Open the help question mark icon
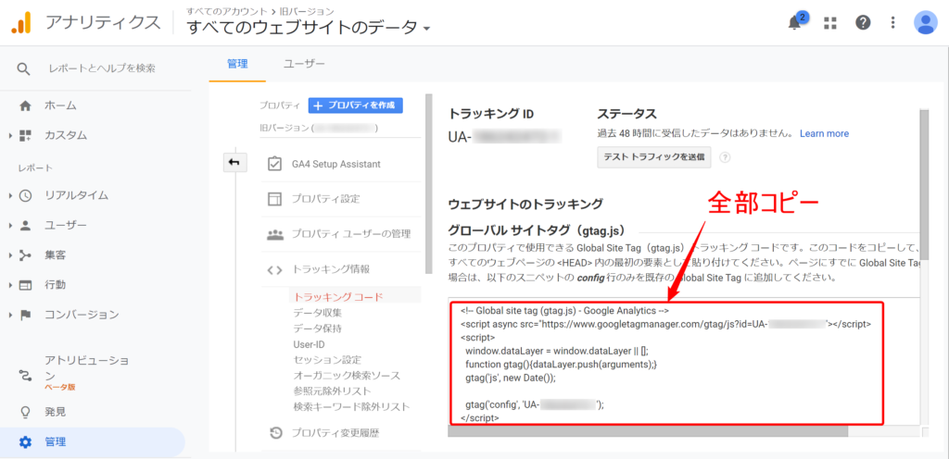 [x=863, y=22]
